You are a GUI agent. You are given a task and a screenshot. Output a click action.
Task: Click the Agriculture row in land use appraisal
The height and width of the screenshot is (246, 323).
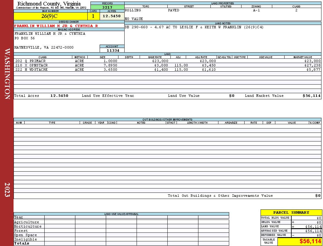pos(121,222)
